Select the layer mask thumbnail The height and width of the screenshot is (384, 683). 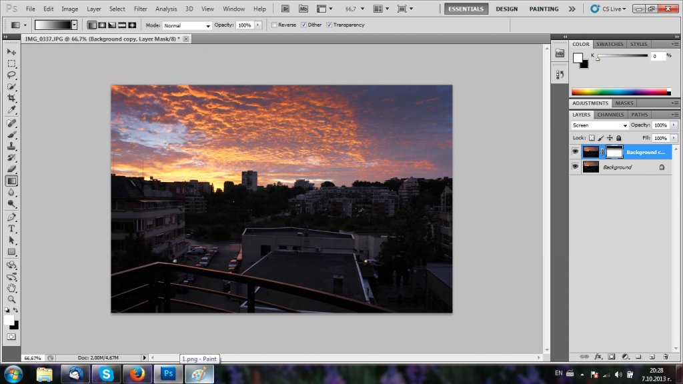[614, 152]
